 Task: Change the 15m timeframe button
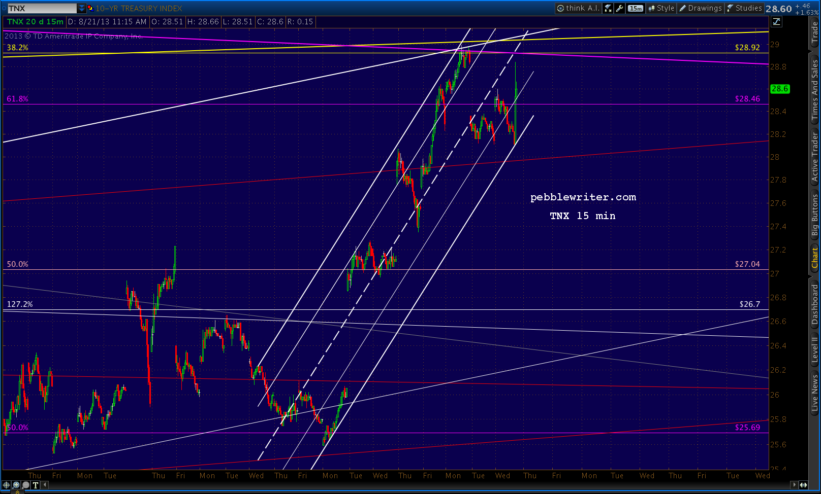pos(635,8)
